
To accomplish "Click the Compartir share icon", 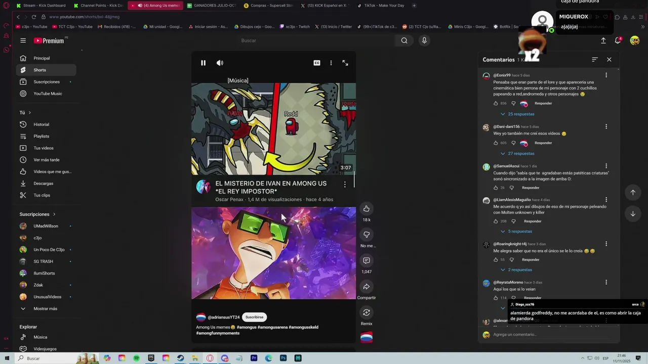I will tap(367, 287).
